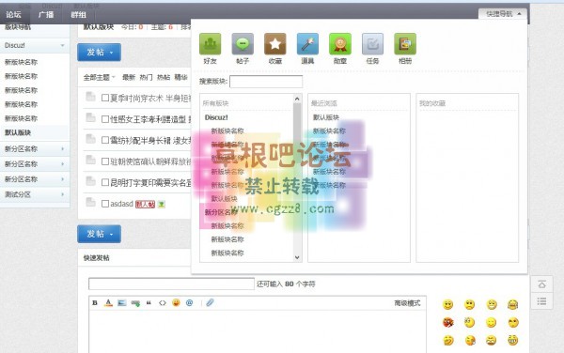Tick the checkbox for asdasd thread

(105, 204)
